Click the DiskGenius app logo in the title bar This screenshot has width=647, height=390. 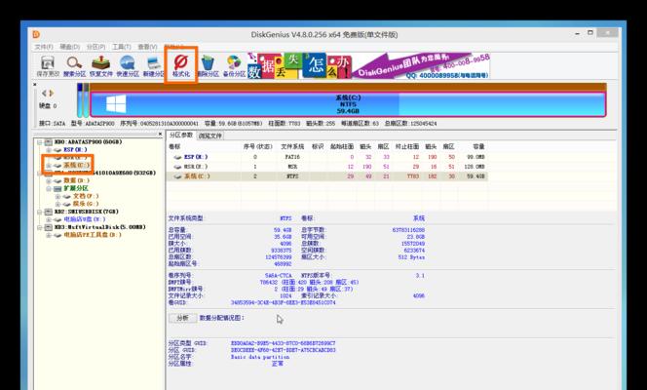[36, 34]
